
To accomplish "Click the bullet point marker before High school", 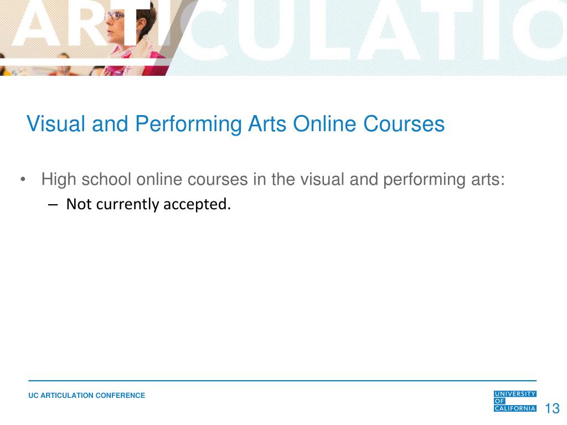I will tap(22, 178).
